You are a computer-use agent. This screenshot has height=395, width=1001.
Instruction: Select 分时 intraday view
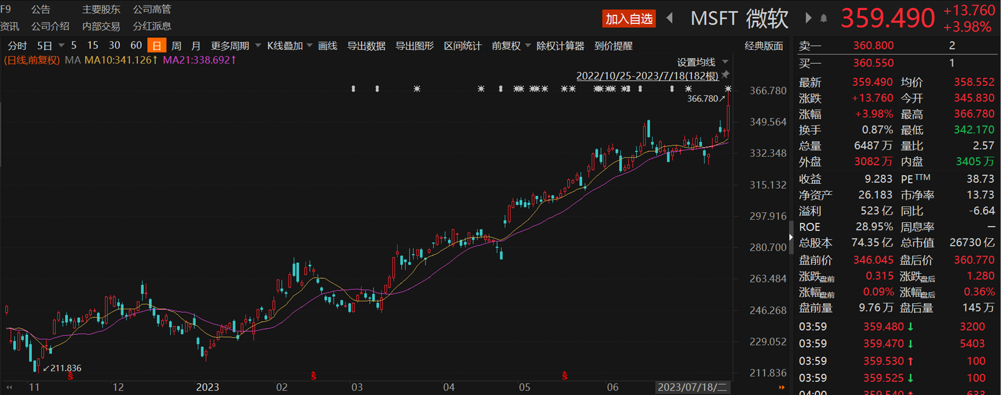pos(18,46)
